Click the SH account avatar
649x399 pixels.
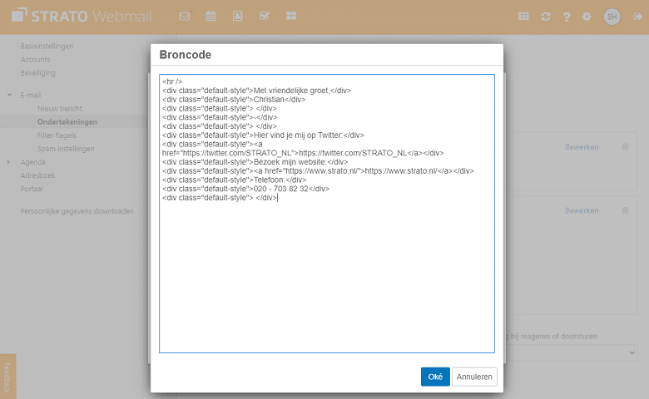(x=612, y=17)
